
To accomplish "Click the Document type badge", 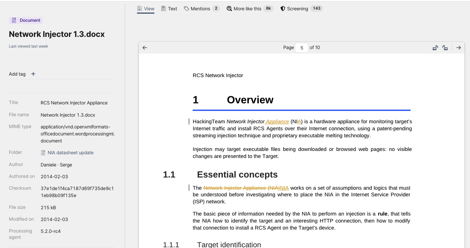I will pos(26,20).
